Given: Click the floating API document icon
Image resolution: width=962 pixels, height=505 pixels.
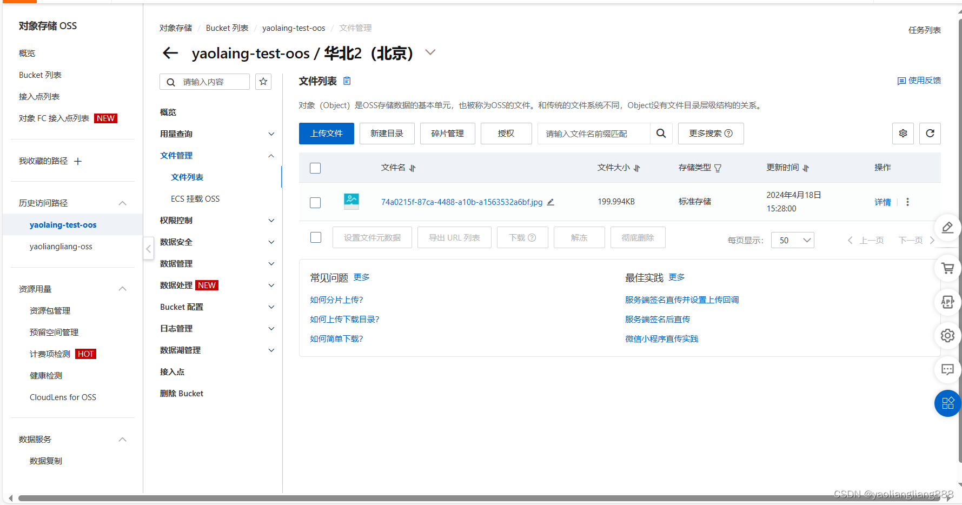Looking at the screenshot, I should coord(947,302).
